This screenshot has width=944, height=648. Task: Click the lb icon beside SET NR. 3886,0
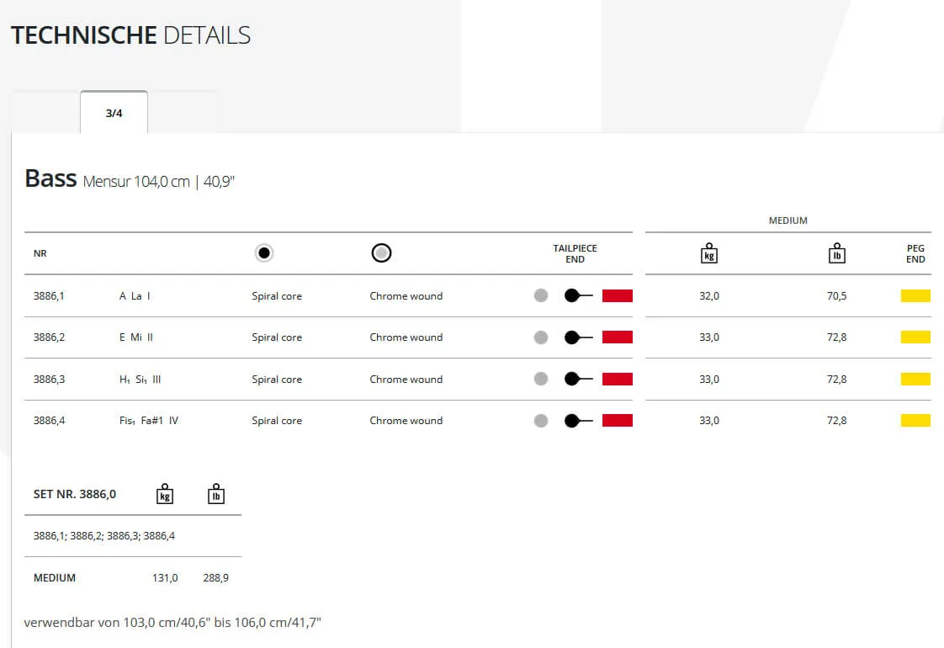coord(216,494)
